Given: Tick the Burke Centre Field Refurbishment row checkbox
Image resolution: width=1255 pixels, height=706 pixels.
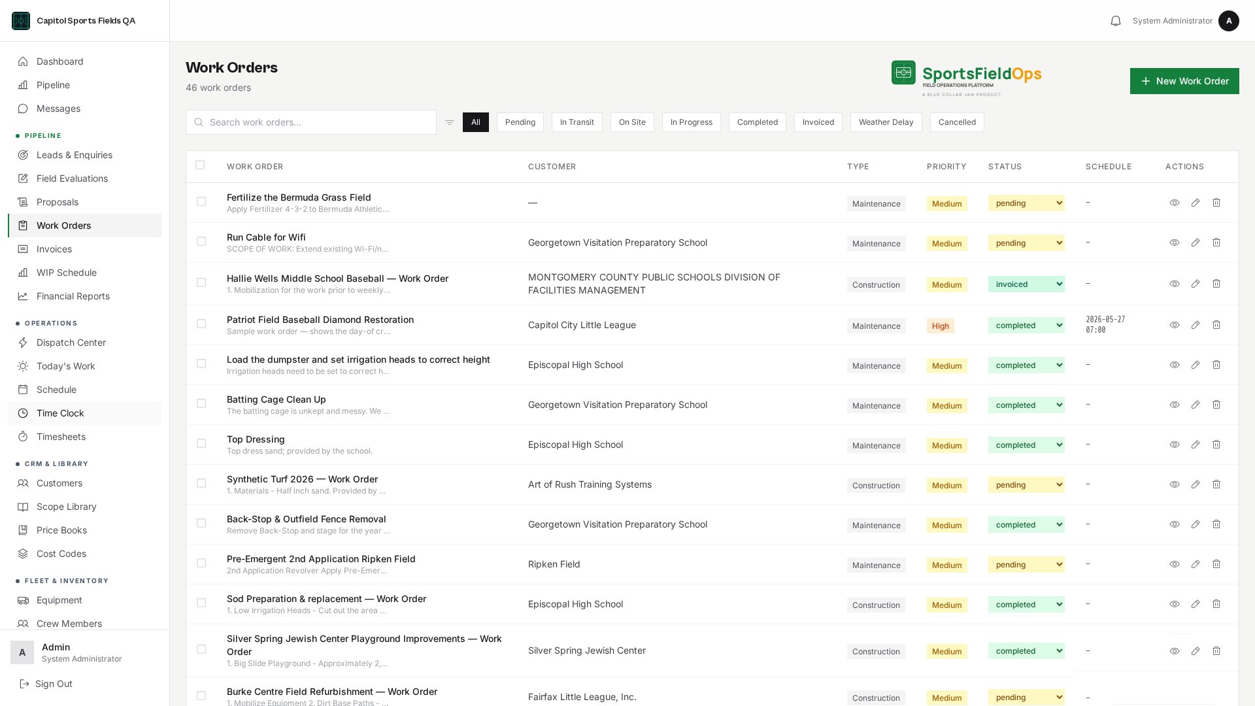Looking at the screenshot, I should (201, 696).
